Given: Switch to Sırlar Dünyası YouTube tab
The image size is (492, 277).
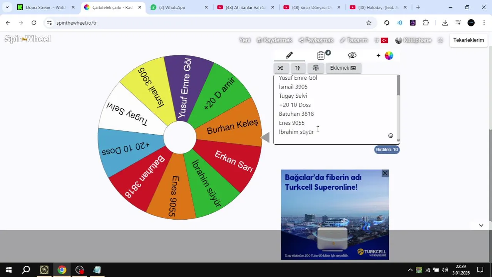Looking at the screenshot, I should pos(313,7).
